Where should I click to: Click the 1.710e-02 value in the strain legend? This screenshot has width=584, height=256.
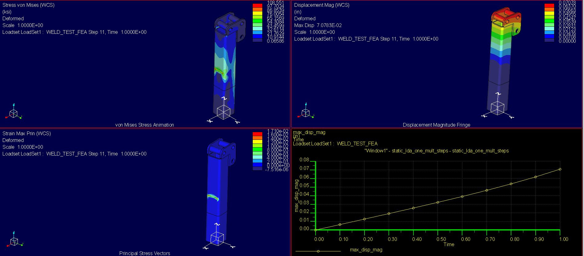(278, 131)
